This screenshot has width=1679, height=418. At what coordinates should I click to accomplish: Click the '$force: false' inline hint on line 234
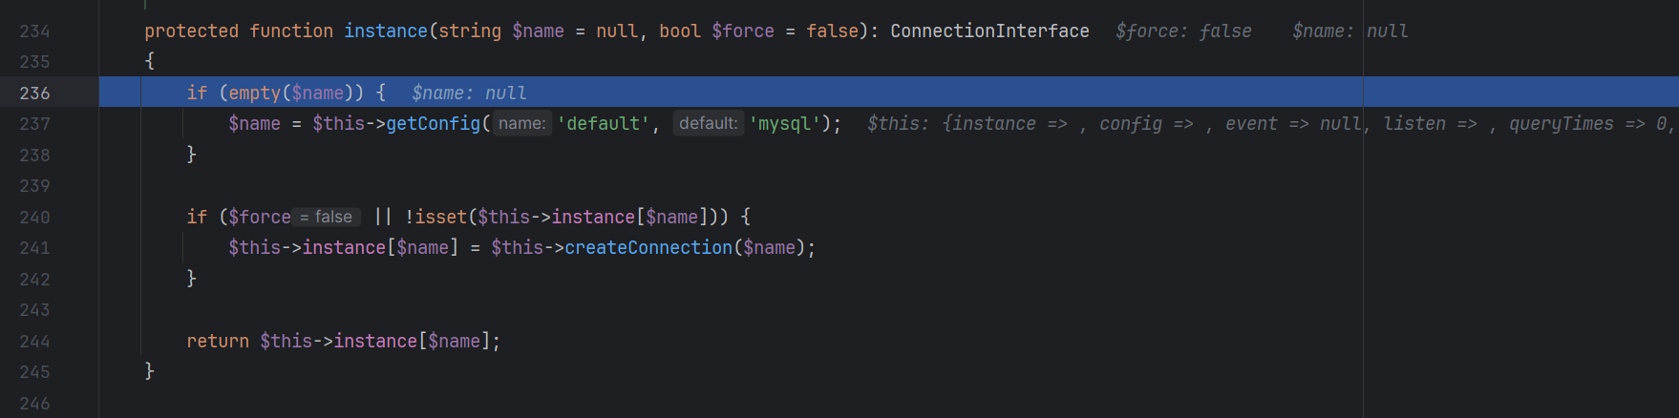[1182, 31]
